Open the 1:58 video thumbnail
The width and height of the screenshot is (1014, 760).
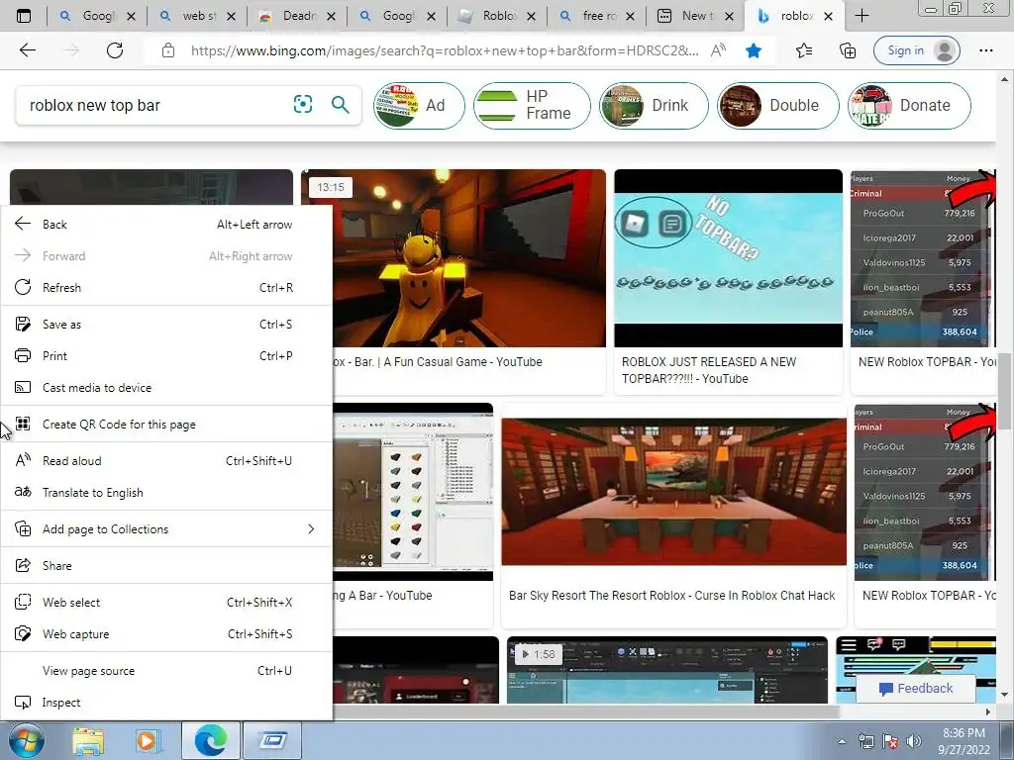[x=666, y=670]
